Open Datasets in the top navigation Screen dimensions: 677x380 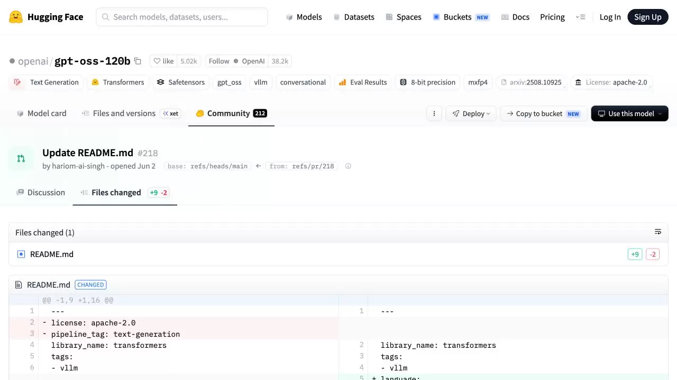pos(354,17)
